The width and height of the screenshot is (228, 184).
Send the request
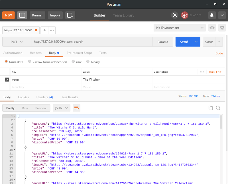[184, 42]
